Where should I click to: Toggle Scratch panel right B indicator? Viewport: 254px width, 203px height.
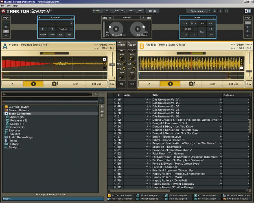(149, 18)
